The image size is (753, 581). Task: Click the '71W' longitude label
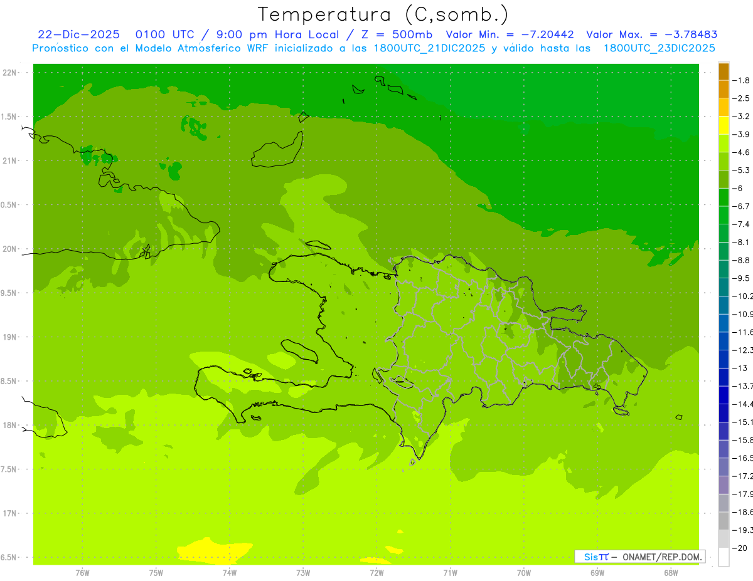point(450,572)
